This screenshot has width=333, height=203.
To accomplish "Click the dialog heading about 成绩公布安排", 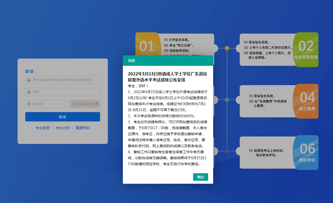I will point(168,77).
